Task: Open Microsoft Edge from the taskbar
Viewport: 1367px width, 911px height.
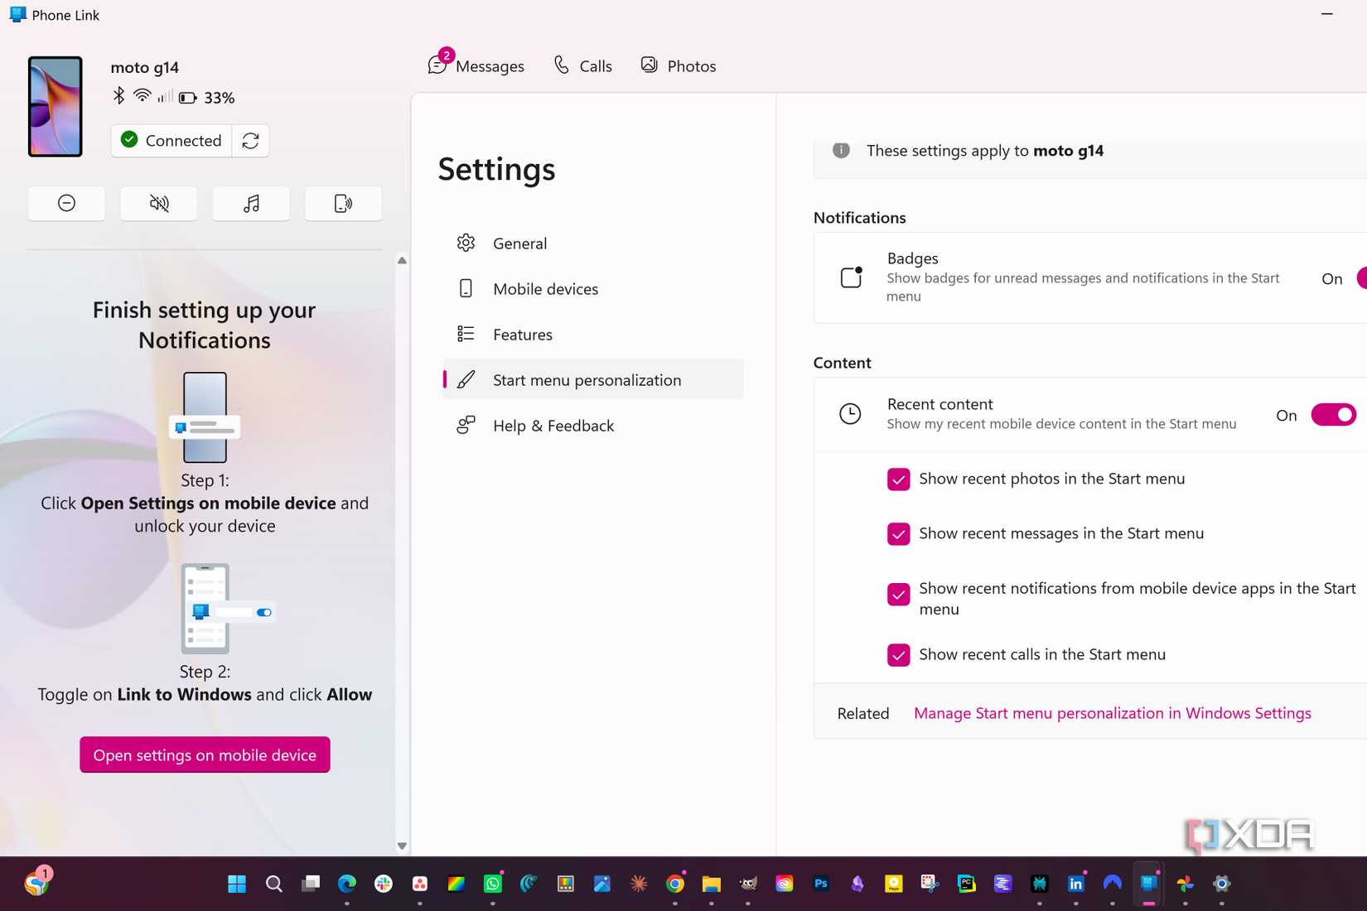Action: (347, 884)
